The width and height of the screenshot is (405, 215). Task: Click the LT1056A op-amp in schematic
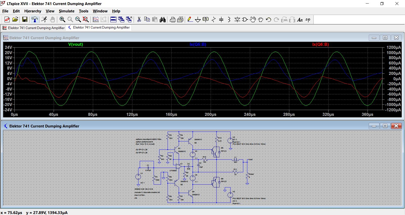[179, 167]
